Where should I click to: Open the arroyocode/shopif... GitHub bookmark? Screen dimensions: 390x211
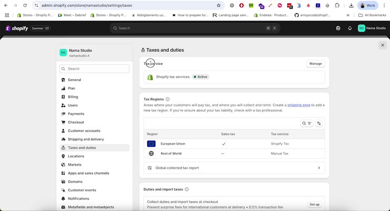(x=312, y=15)
